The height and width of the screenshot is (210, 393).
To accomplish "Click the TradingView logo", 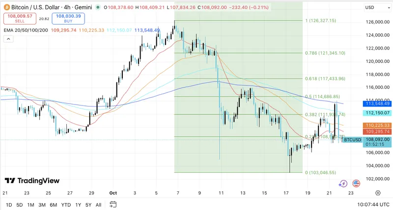I will [32, 181].
